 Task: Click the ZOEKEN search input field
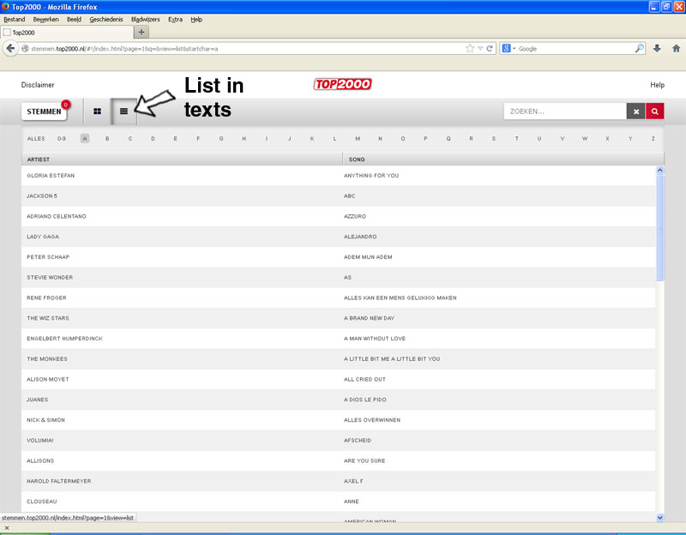click(564, 111)
